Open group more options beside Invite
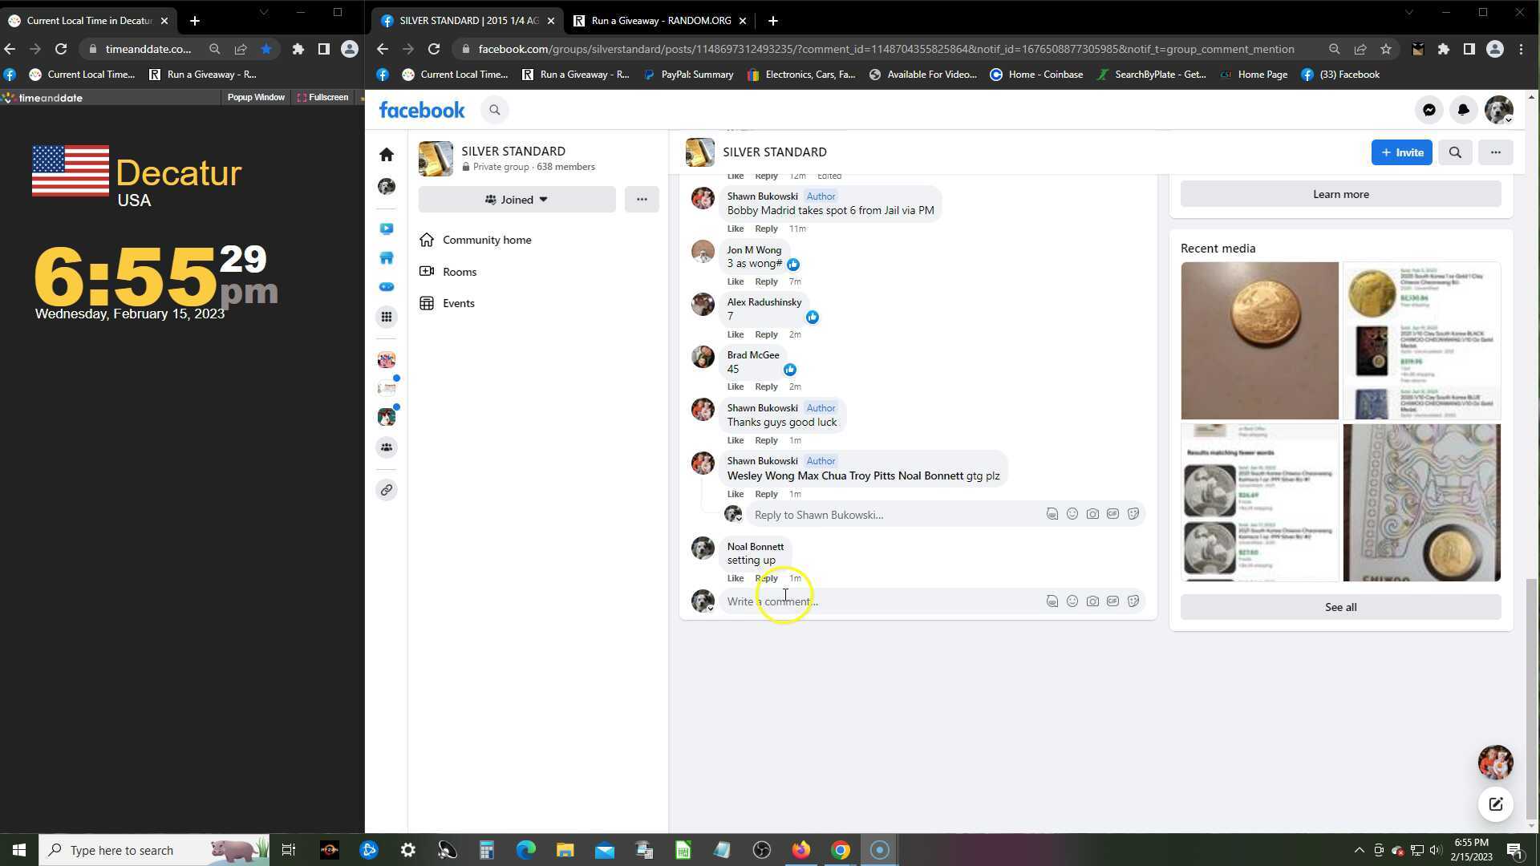The height and width of the screenshot is (866, 1540). (1495, 152)
